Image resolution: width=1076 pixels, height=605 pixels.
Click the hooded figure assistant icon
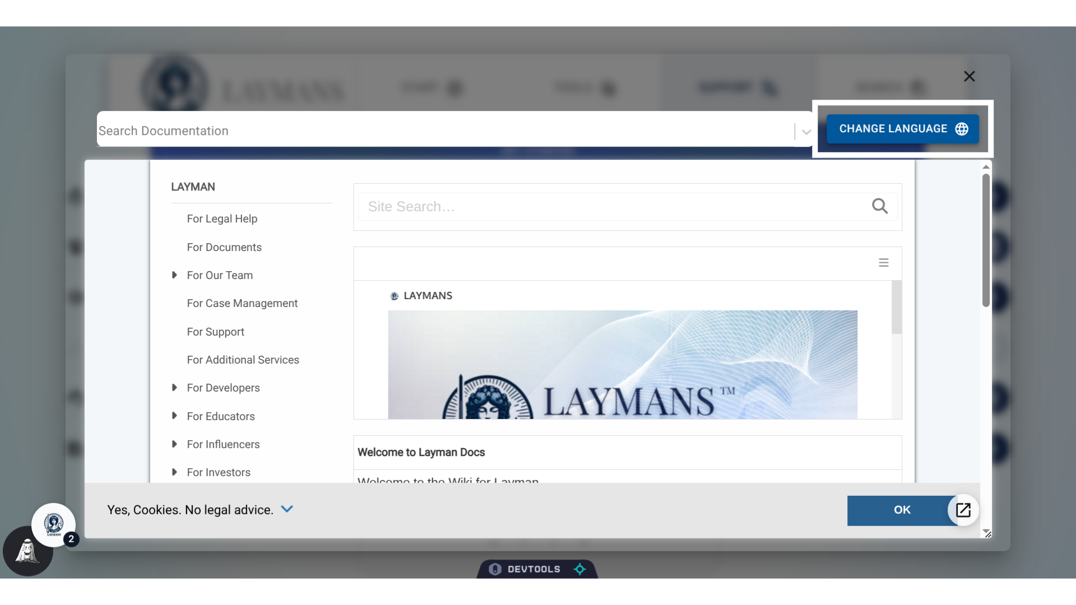(x=26, y=552)
